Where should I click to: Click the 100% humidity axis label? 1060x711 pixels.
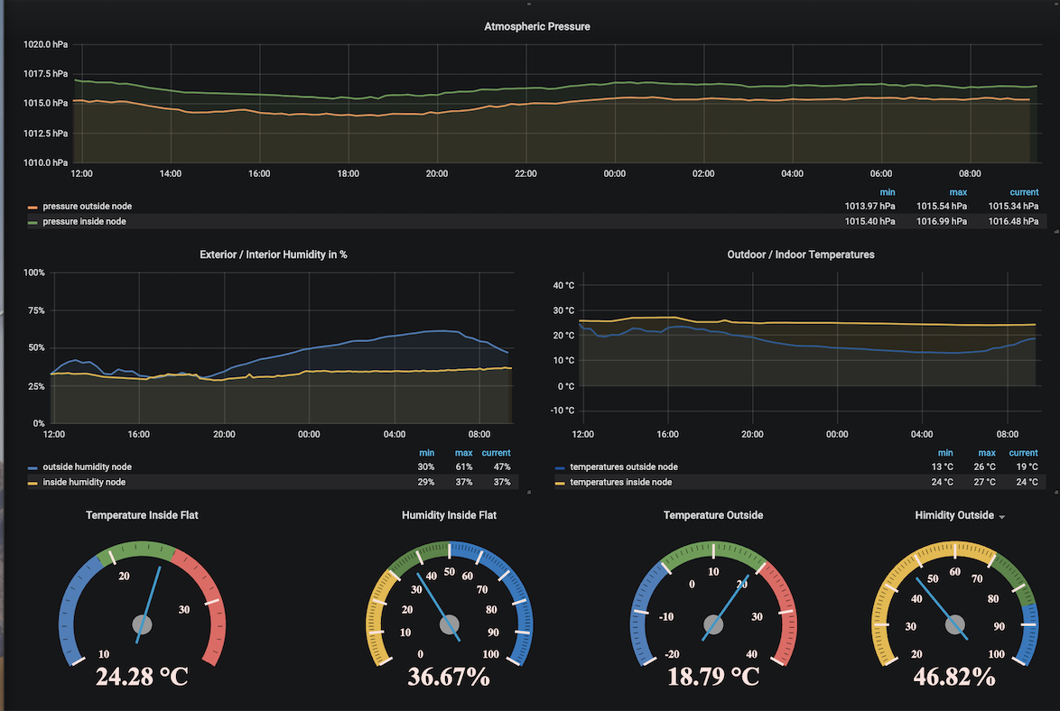34,273
